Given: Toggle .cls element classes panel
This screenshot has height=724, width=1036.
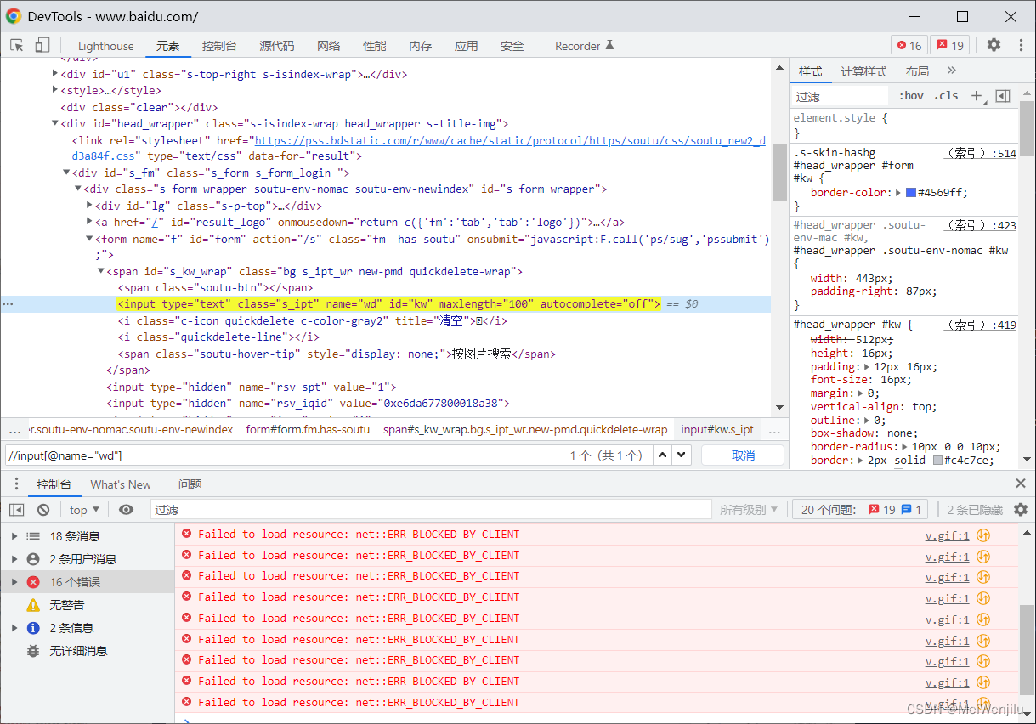Looking at the screenshot, I should [946, 96].
